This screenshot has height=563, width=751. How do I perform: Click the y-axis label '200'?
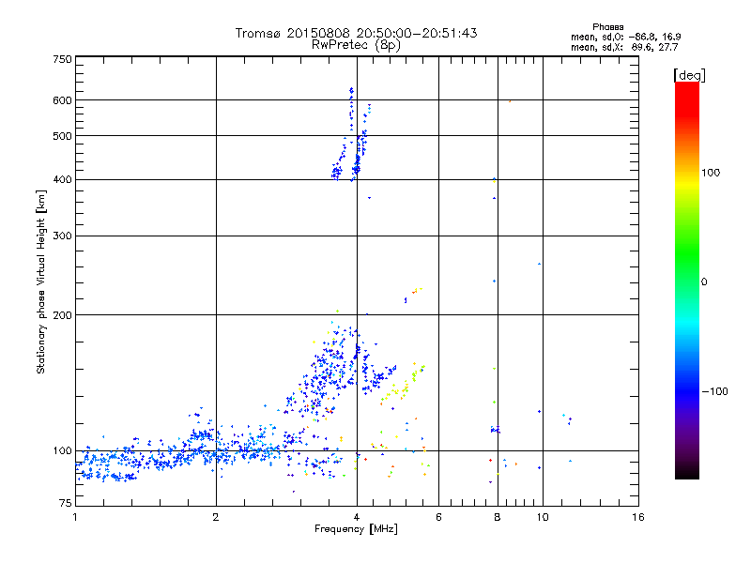(x=62, y=315)
